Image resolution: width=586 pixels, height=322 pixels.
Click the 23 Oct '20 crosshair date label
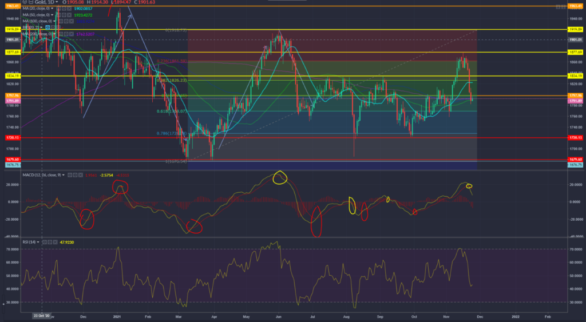[x=41, y=316]
